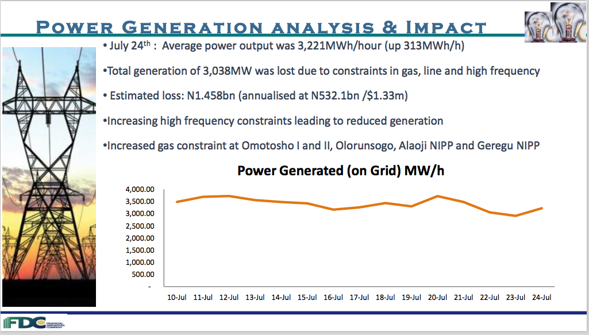The image size is (589, 335).
Task: Click the orange line's 20-Jul peak
Action: coord(438,196)
